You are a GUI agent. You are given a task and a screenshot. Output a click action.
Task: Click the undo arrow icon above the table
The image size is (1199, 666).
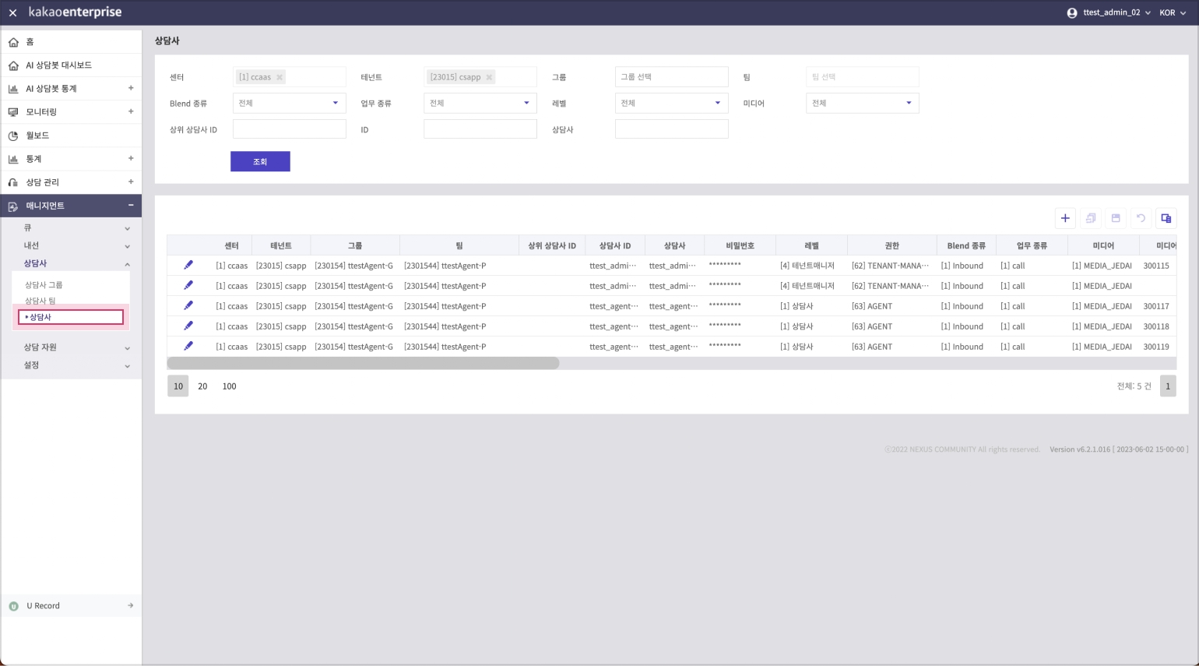[x=1141, y=218]
